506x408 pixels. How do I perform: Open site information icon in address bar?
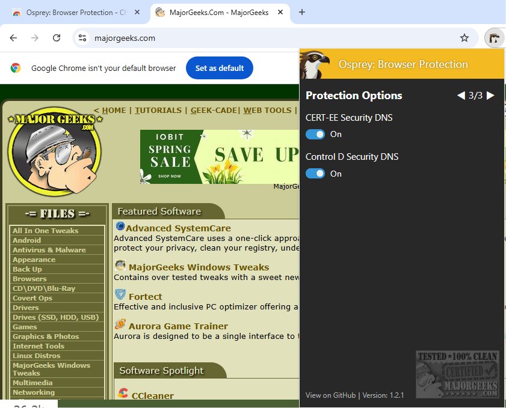[82, 38]
